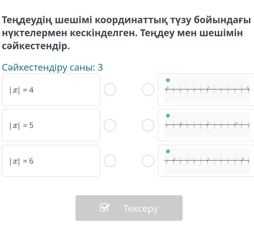
Task: Click the |x| = 6 equation card
Action: click(51, 161)
